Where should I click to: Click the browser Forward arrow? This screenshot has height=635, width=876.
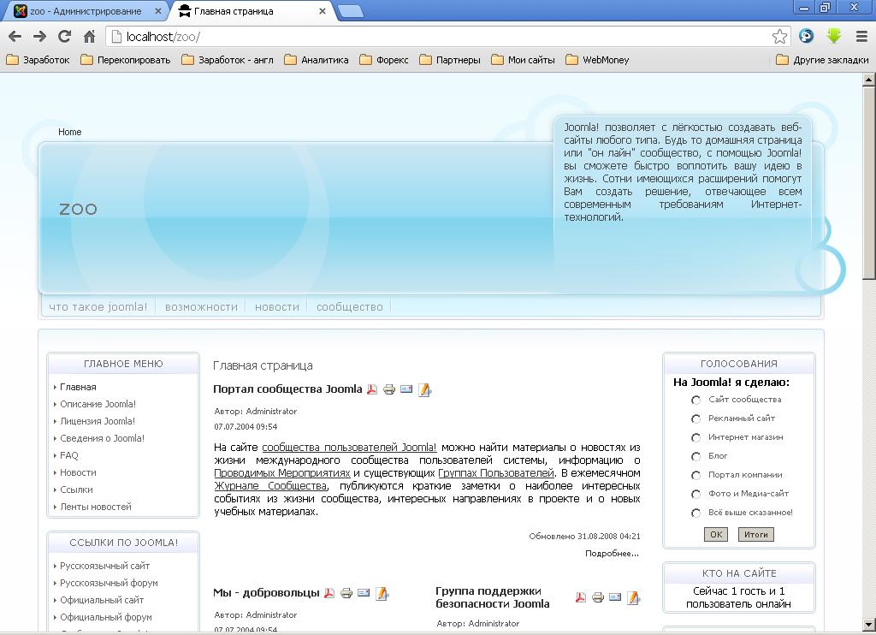coord(39,37)
